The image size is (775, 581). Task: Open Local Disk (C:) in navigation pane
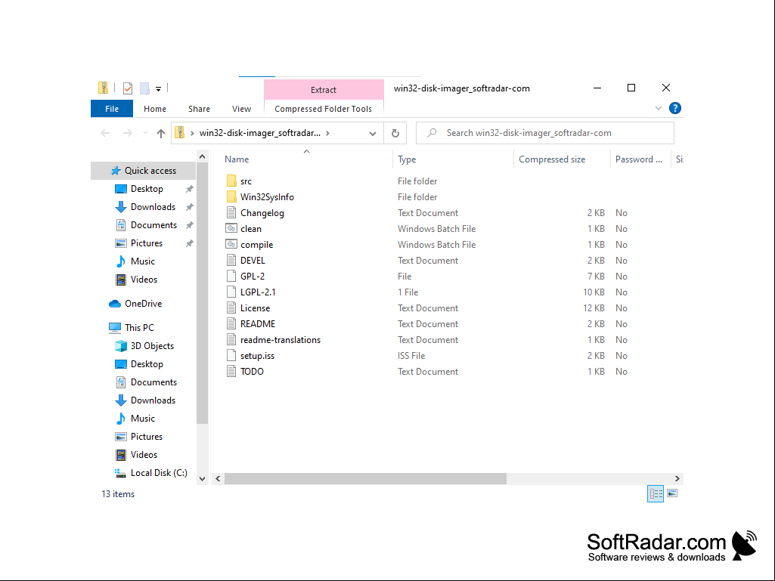pyautogui.click(x=159, y=473)
